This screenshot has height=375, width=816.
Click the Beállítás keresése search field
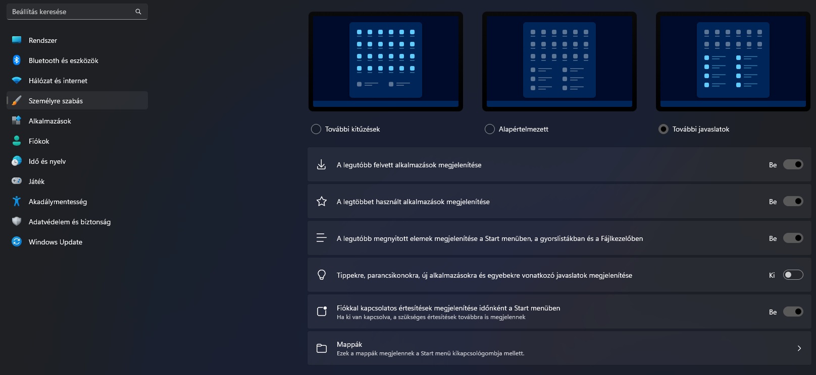pyautogui.click(x=77, y=12)
